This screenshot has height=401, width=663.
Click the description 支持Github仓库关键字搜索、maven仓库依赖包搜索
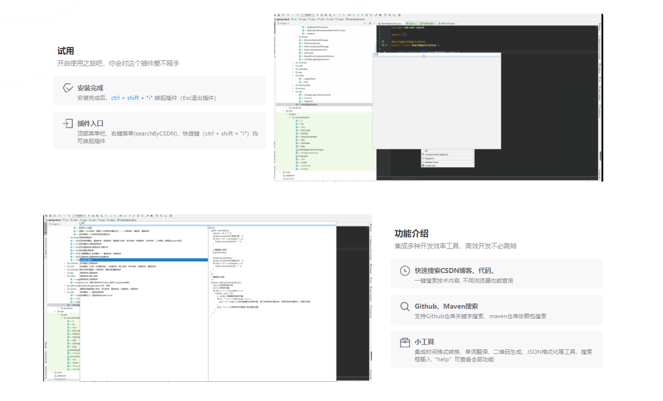tap(480, 316)
